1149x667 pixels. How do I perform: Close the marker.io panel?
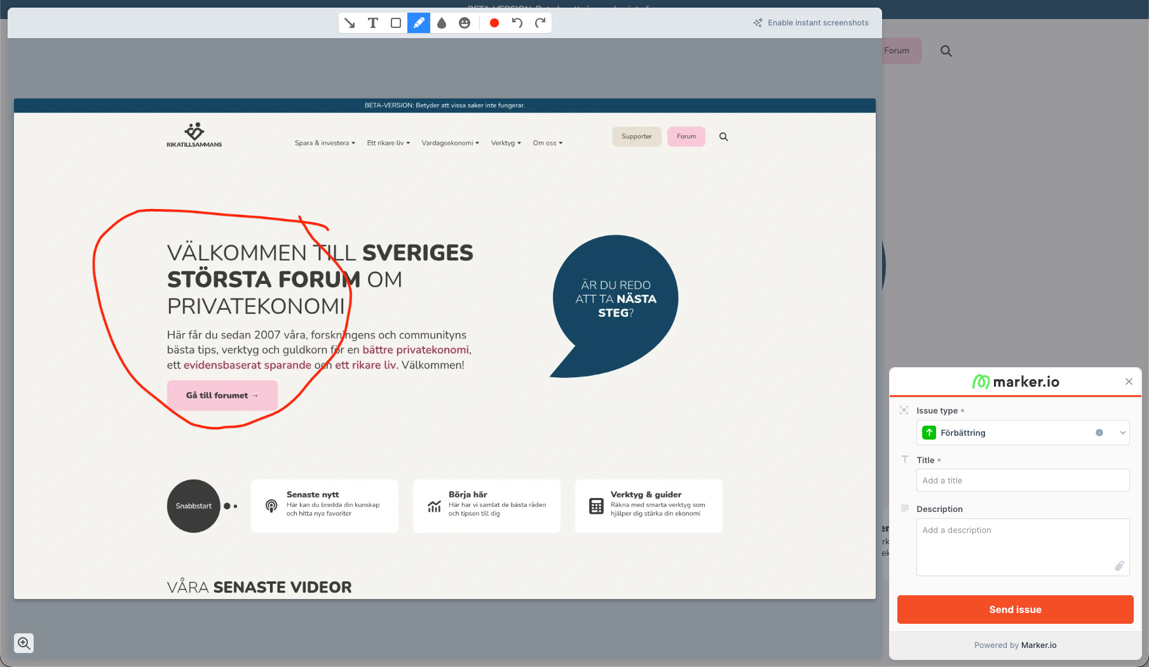pyautogui.click(x=1129, y=381)
